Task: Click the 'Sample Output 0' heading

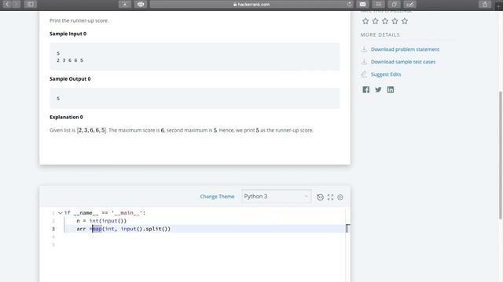Action: 70,78
